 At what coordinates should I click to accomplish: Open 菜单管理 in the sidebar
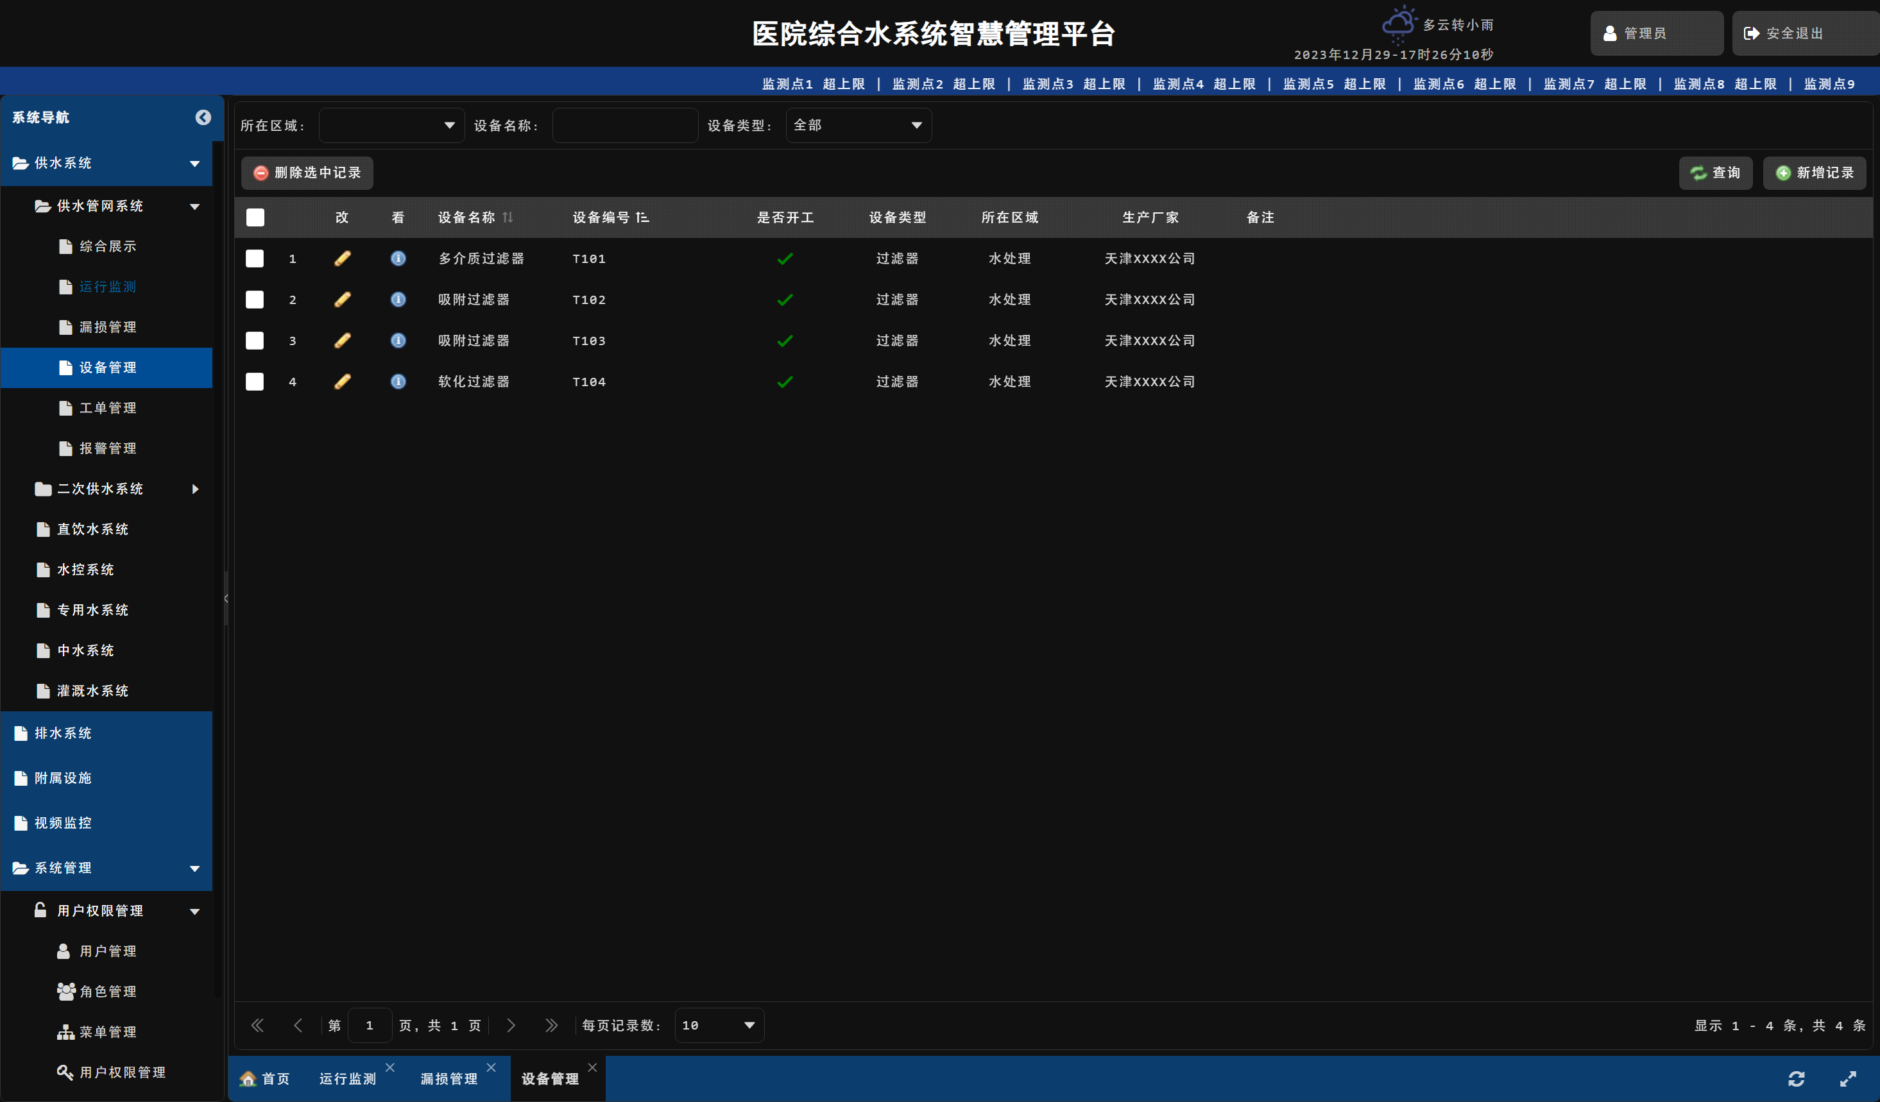(107, 1032)
